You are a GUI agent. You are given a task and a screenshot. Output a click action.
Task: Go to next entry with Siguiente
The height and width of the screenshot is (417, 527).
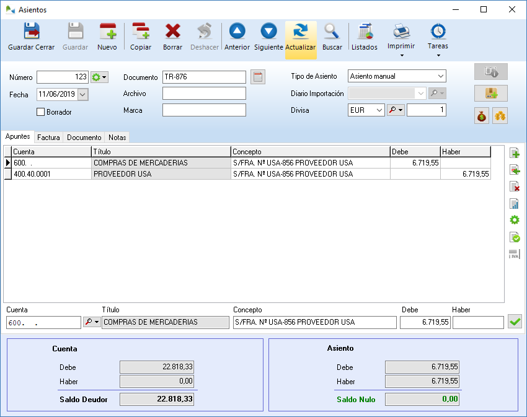(x=268, y=37)
